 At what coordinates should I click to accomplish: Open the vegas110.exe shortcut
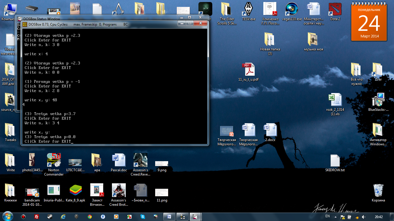coord(291,10)
